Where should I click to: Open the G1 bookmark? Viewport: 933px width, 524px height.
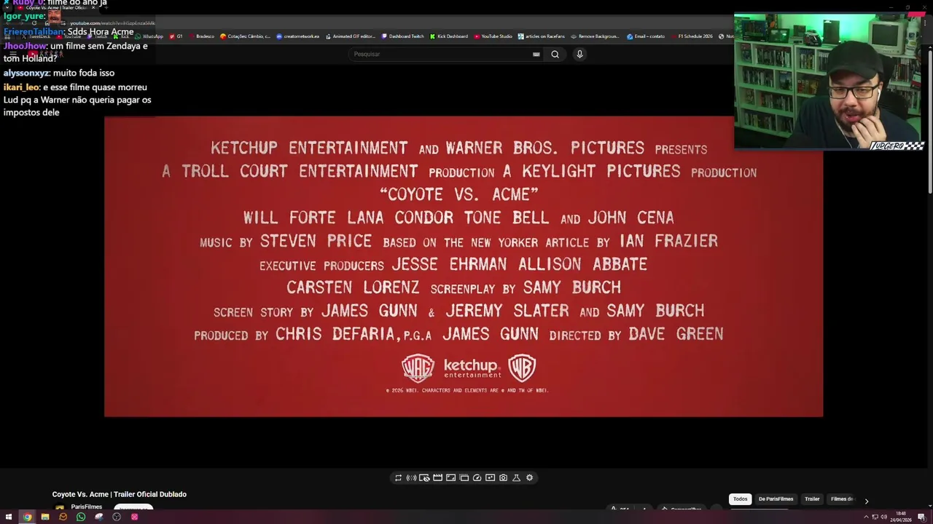(176, 36)
